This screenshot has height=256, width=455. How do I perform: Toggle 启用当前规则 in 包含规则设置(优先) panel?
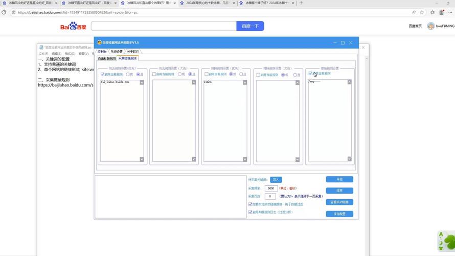click(103, 74)
